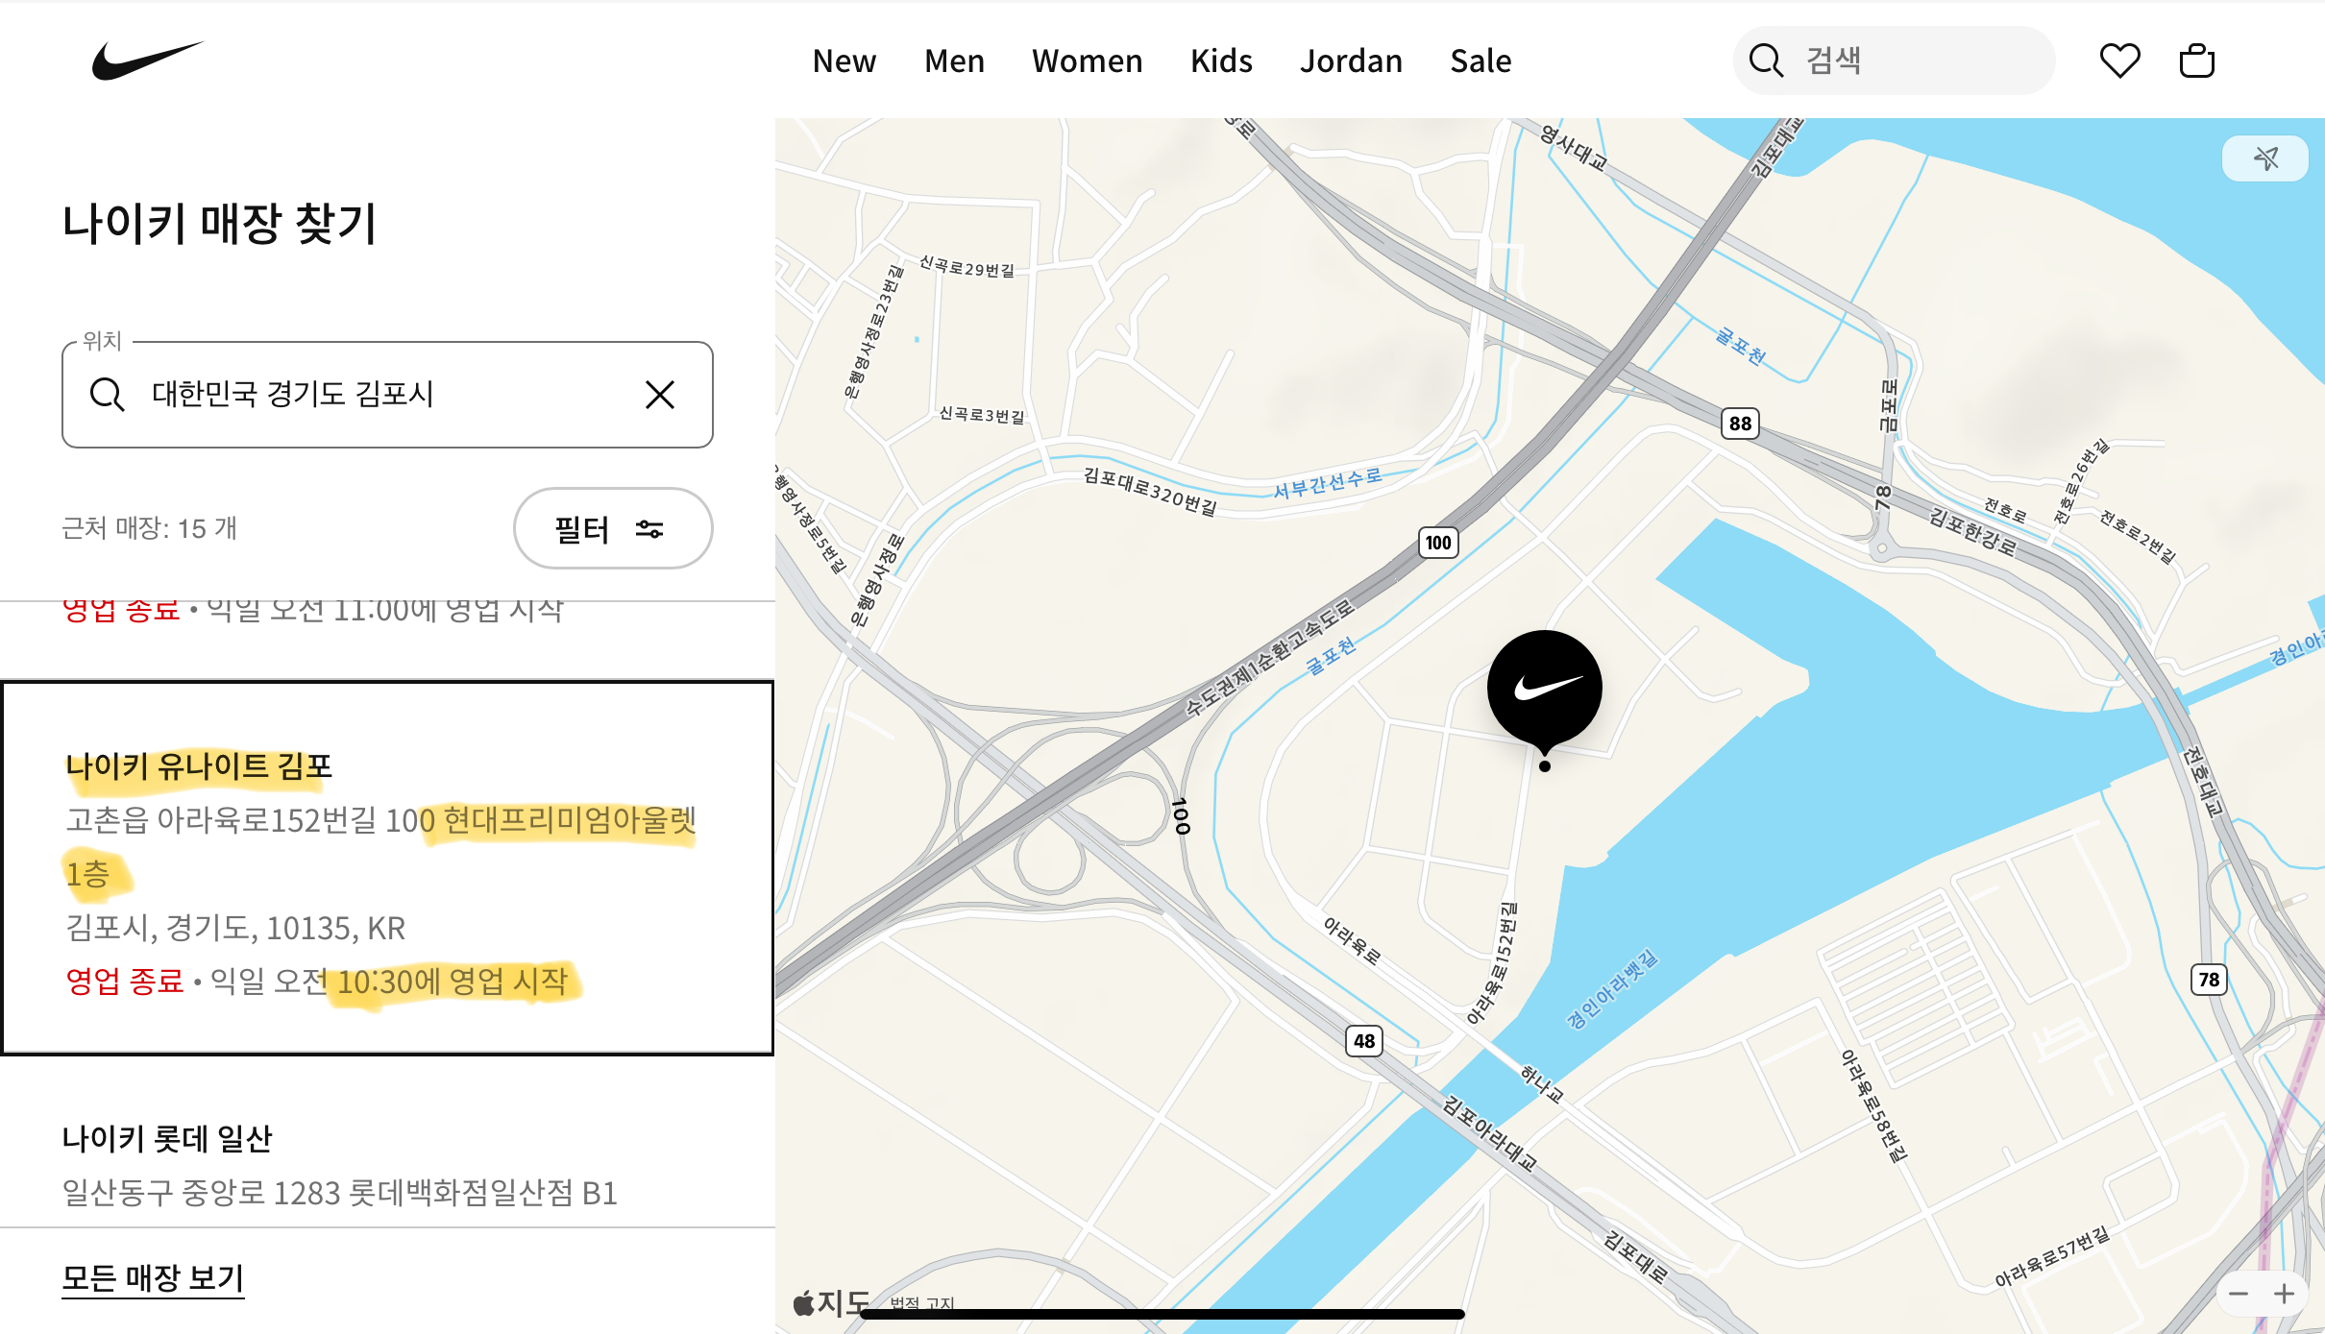Click route 48 shield on map
Image resolution: width=2325 pixels, height=1334 pixels.
1364,1041
